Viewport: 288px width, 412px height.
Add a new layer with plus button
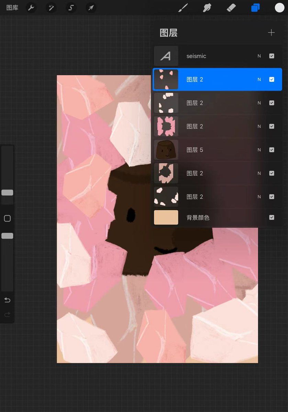(272, 33)
